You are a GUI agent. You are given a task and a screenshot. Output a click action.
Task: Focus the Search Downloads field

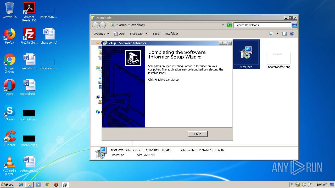[263, 25]
